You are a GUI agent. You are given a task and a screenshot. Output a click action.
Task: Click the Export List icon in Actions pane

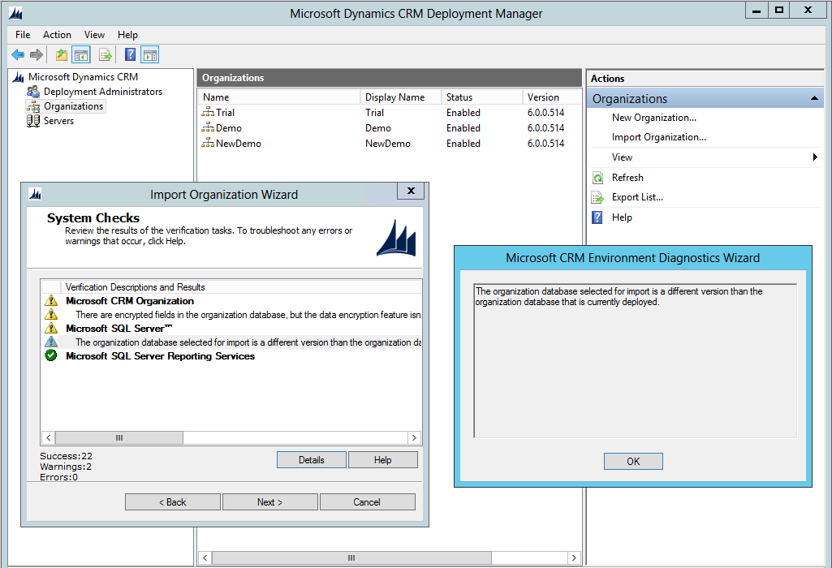597,197
